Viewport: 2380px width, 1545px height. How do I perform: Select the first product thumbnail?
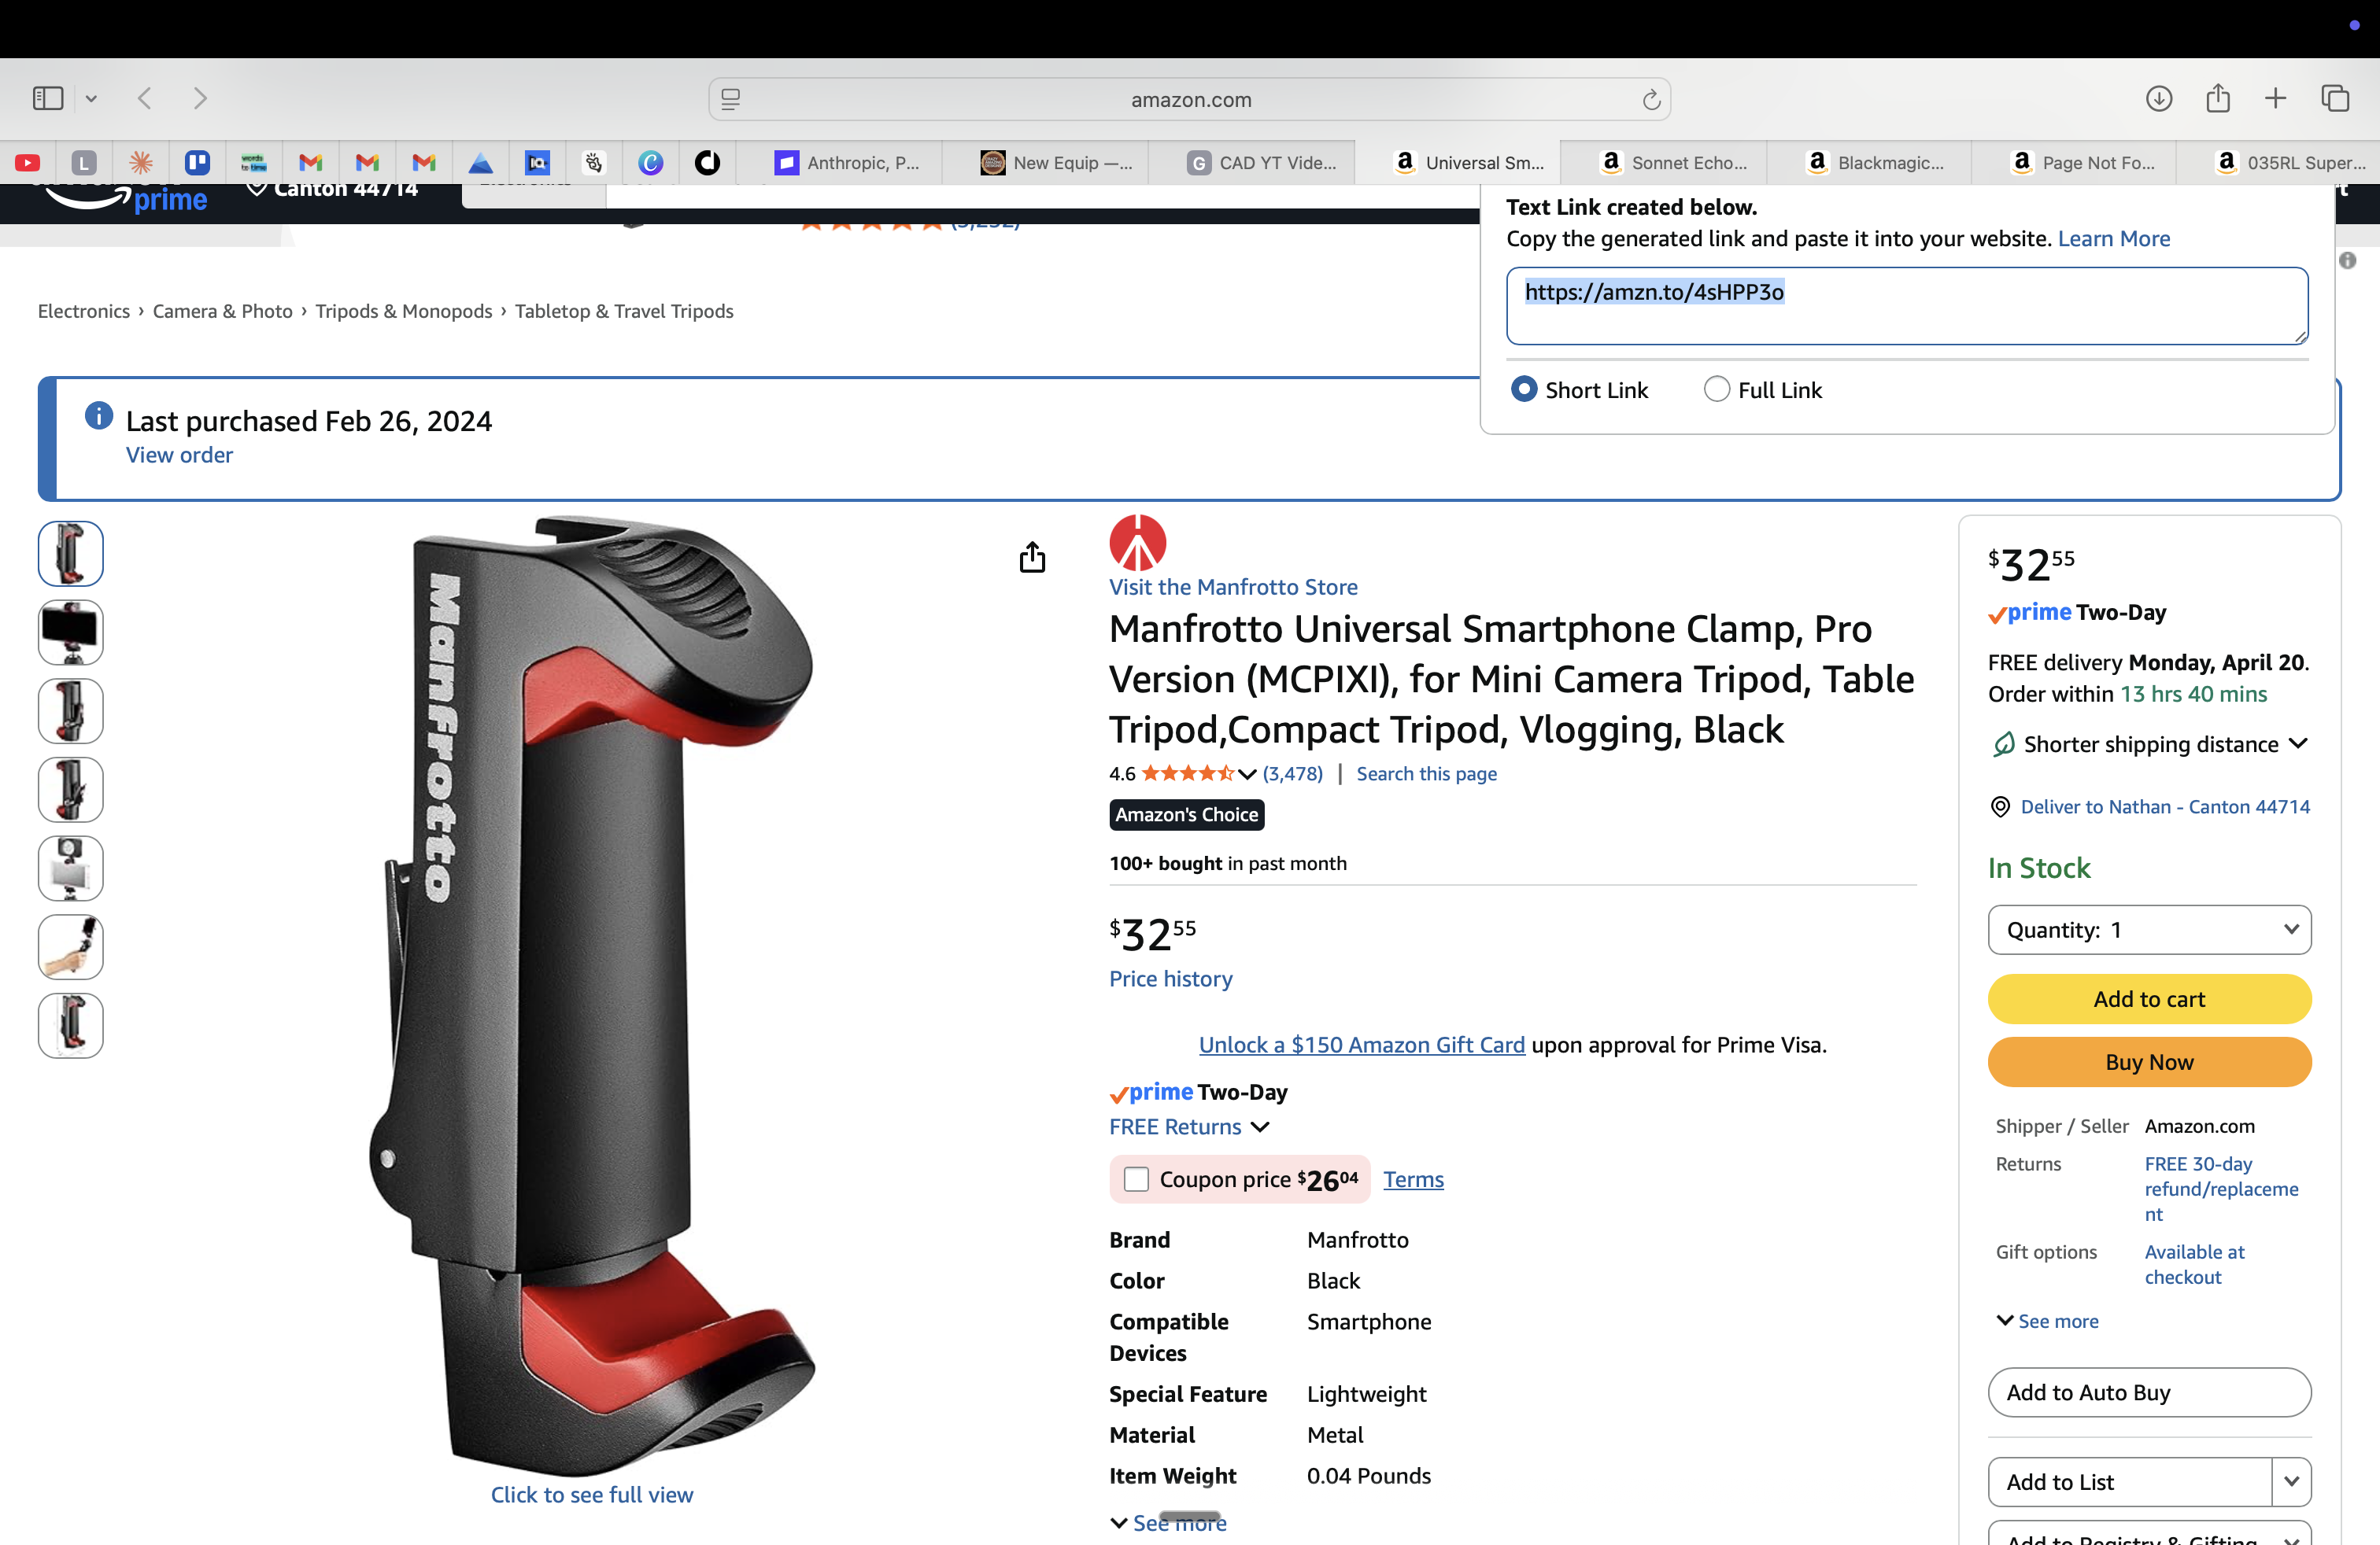[70, 553]
